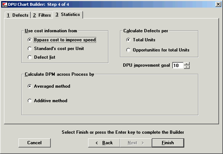Pick the Averaged method radio button
Screen dimensions: 223x154
(30, 86)
